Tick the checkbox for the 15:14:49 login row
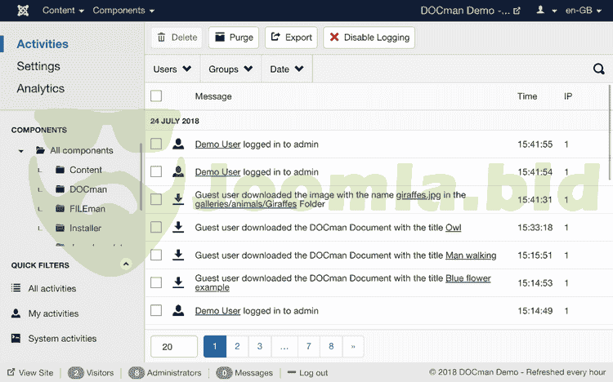The height and width of the screenshot is (382, 613). (x=156, y=310)
